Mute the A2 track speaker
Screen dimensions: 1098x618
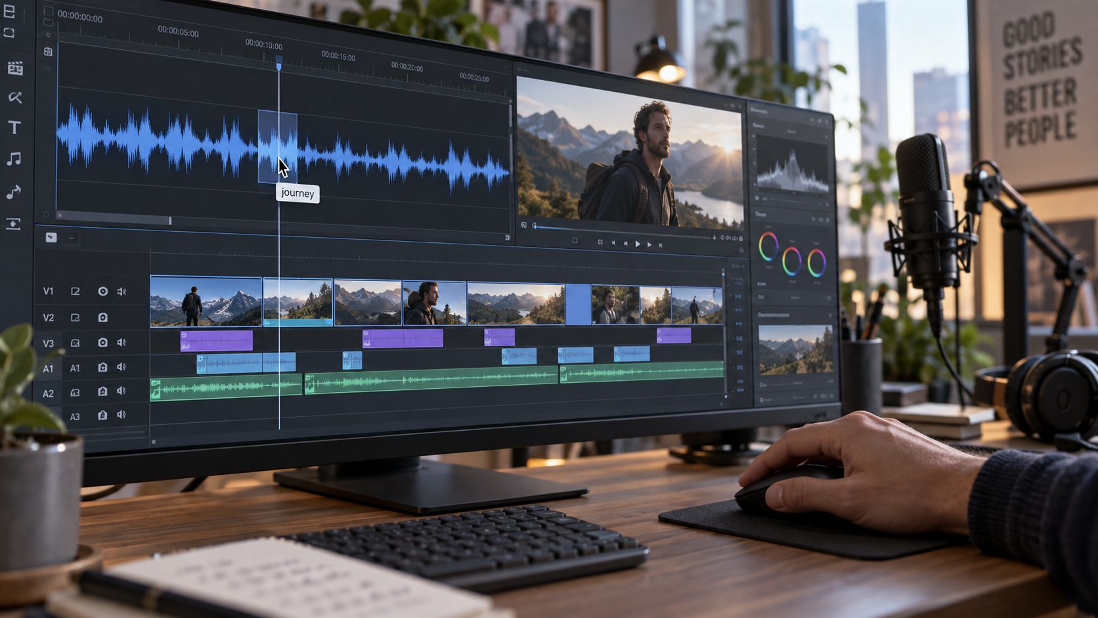coord(121,391)
